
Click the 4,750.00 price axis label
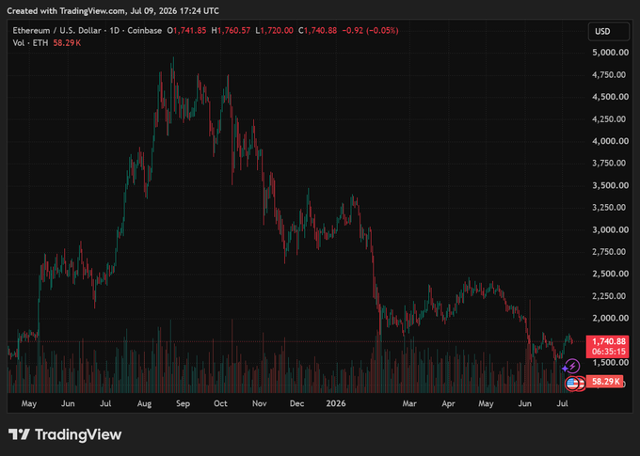tap(610, 74)
